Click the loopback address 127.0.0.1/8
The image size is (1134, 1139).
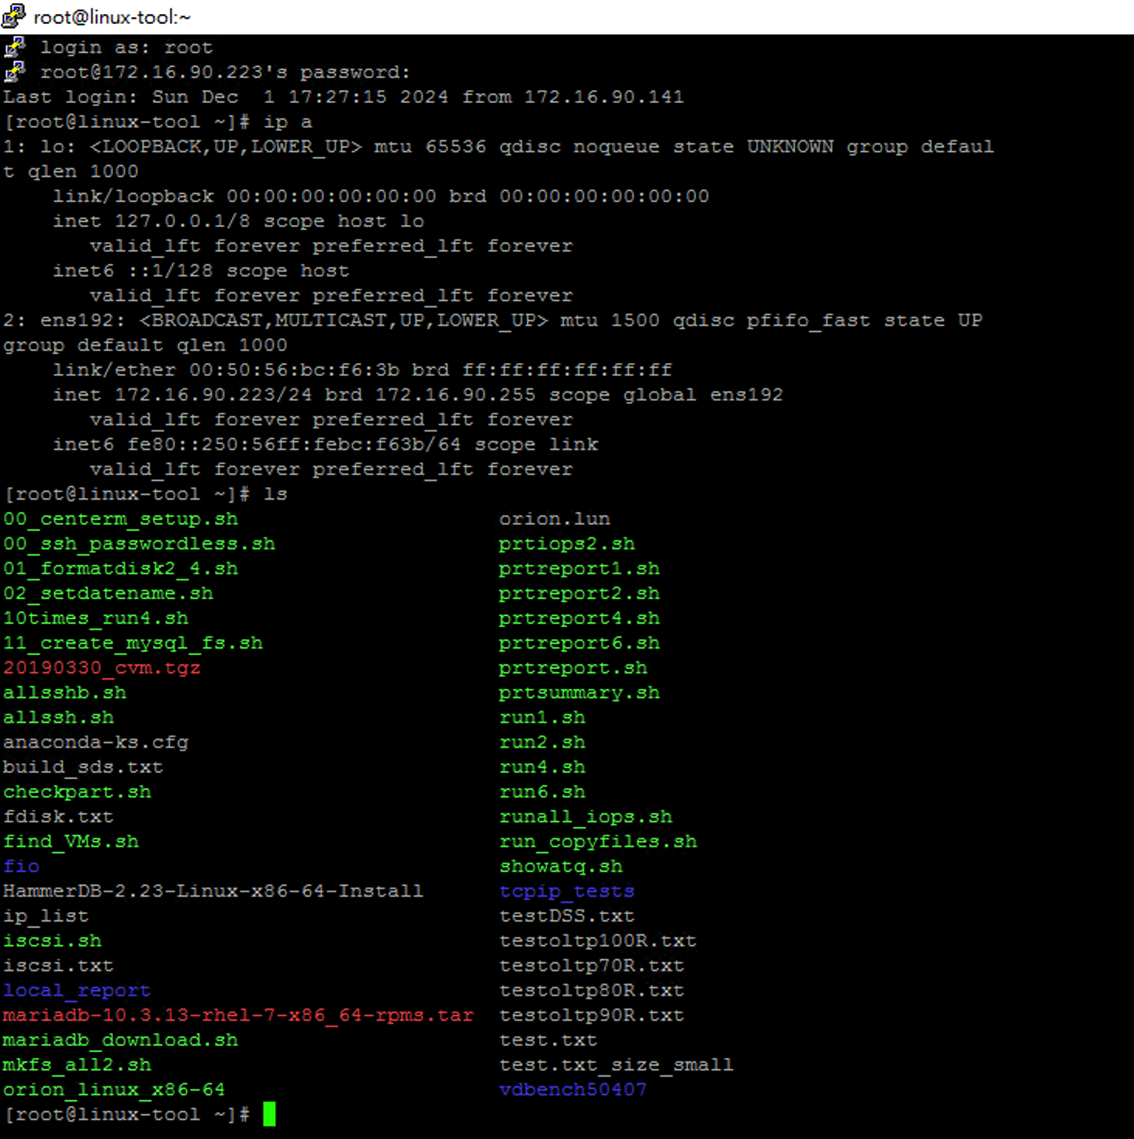(x=182, y=221)
